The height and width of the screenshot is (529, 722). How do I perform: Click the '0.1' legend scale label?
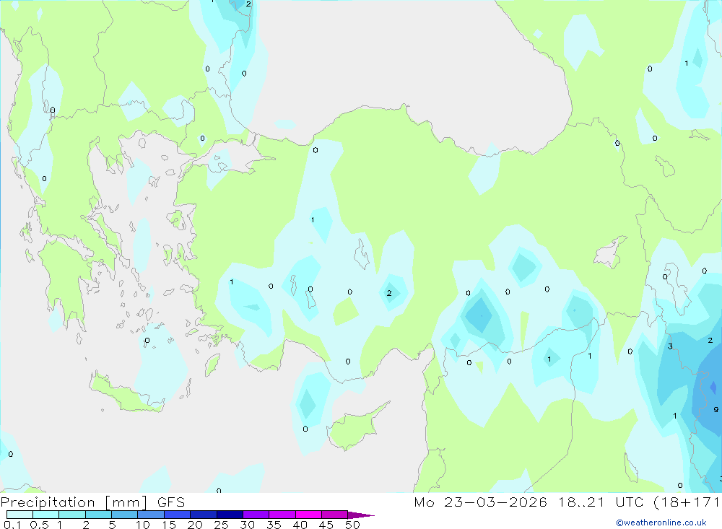tap(12, 525)
